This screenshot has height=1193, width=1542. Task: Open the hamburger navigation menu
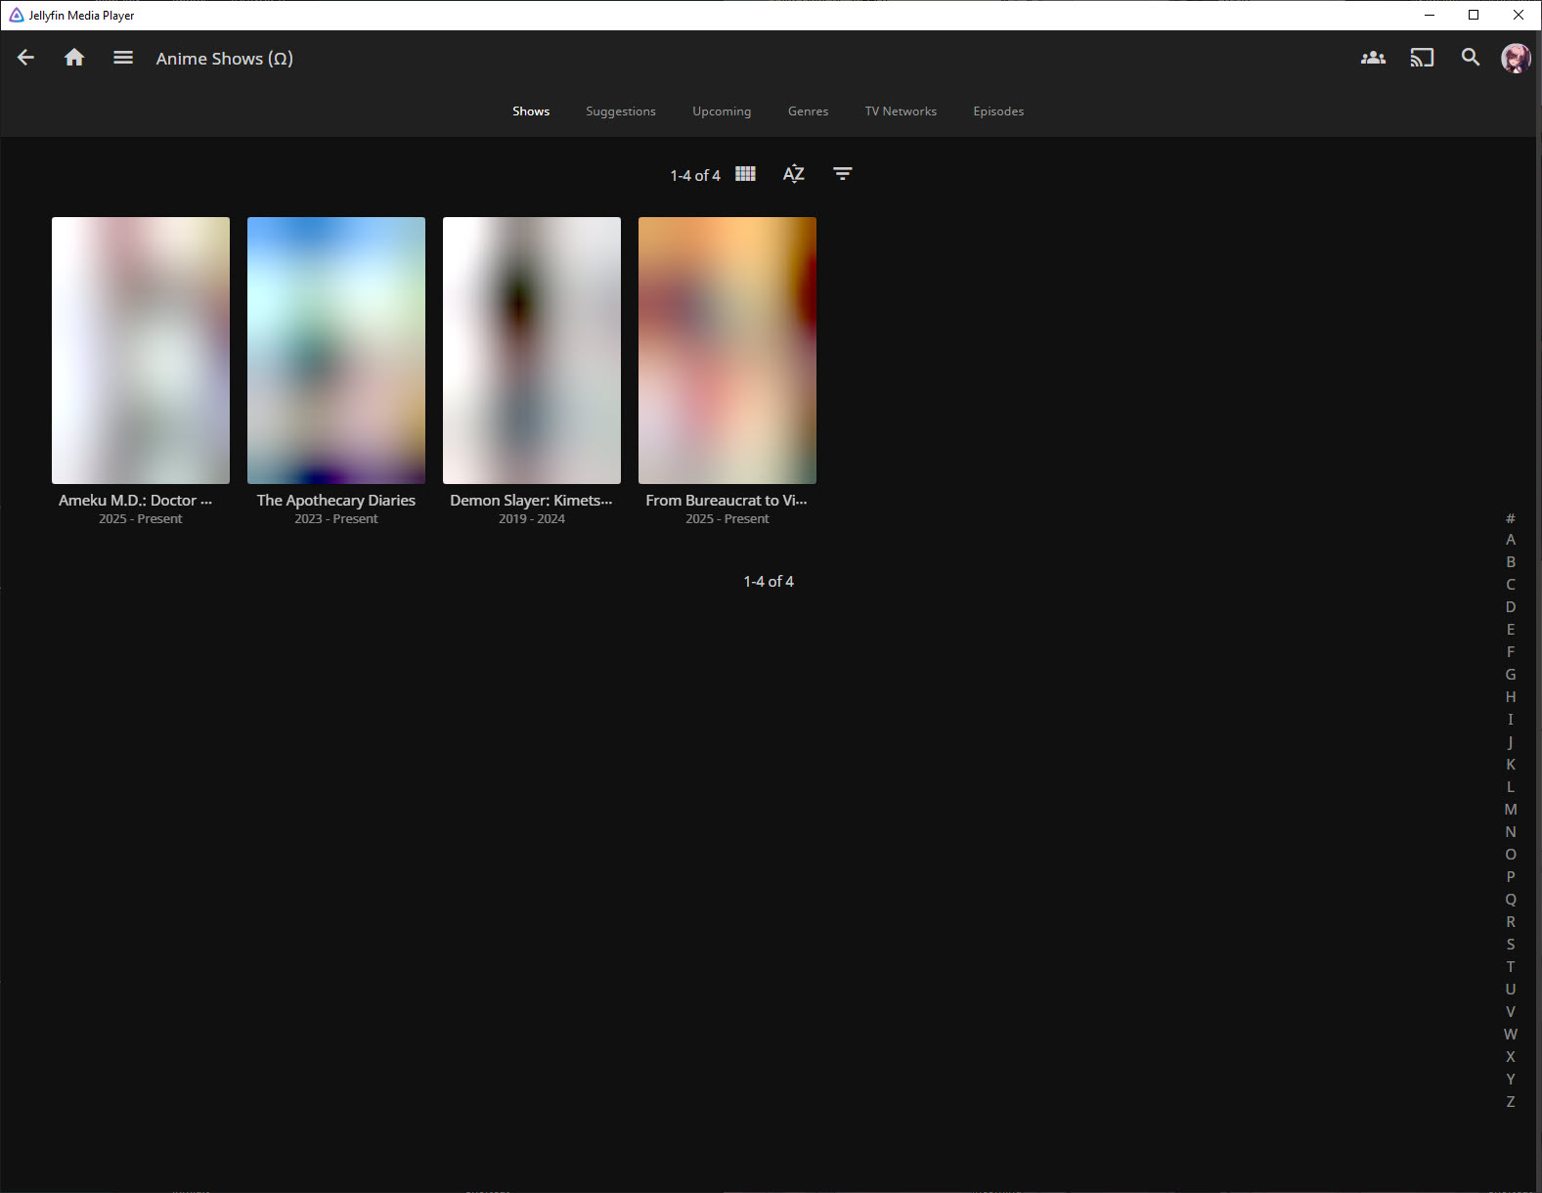(x=123, y=58)
